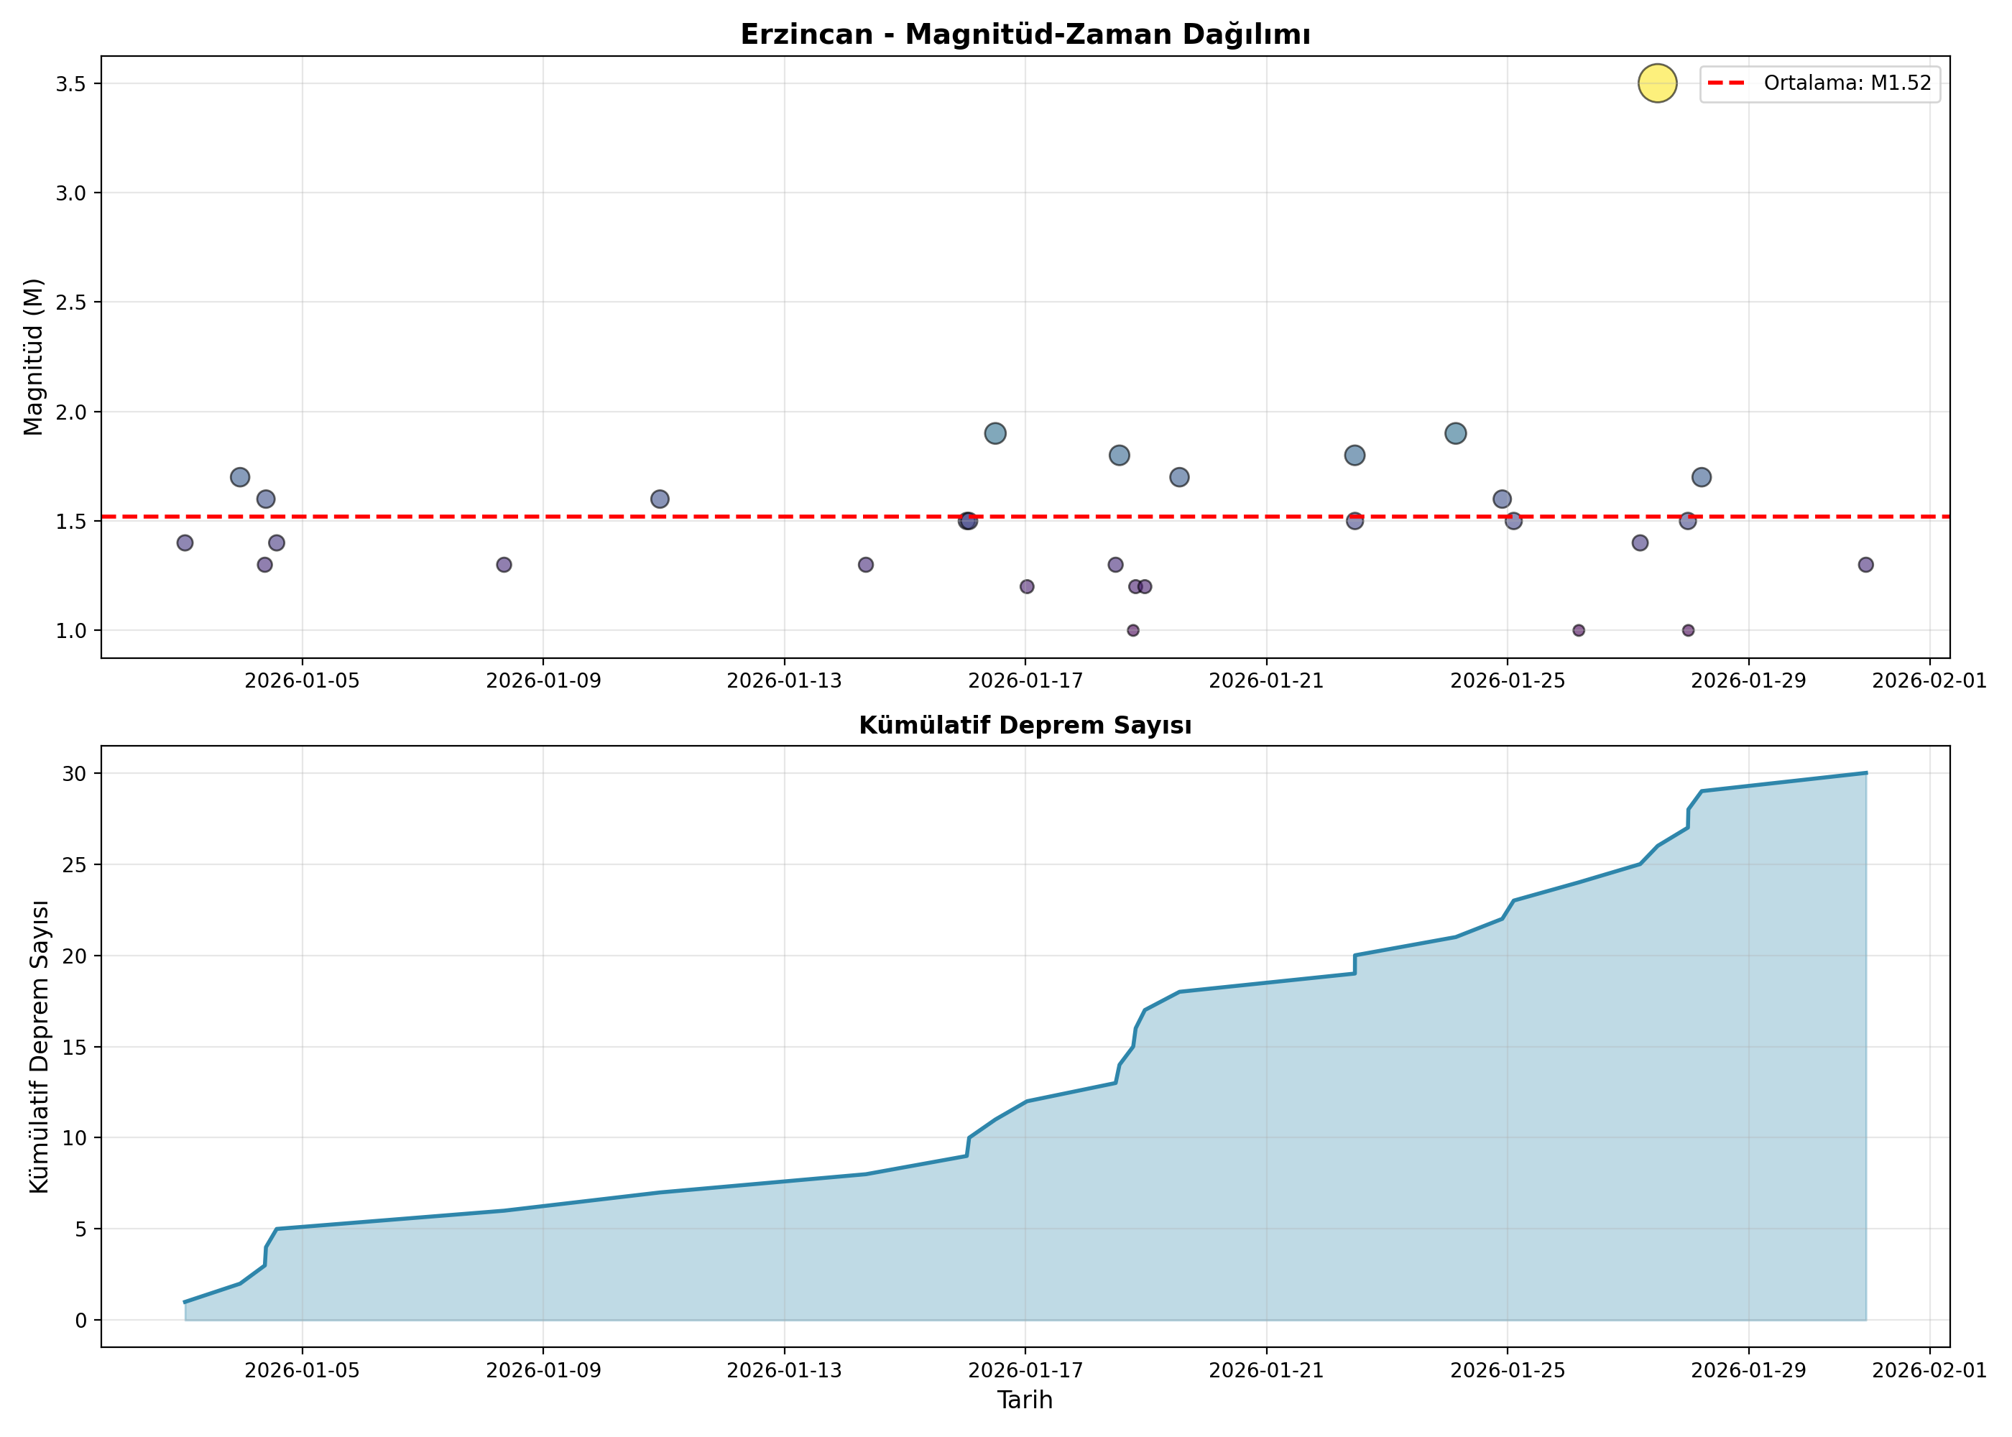Select the M1.3 point near 2026-01-14
This screenshot has height=1437, width=2012.
[866, 565]
